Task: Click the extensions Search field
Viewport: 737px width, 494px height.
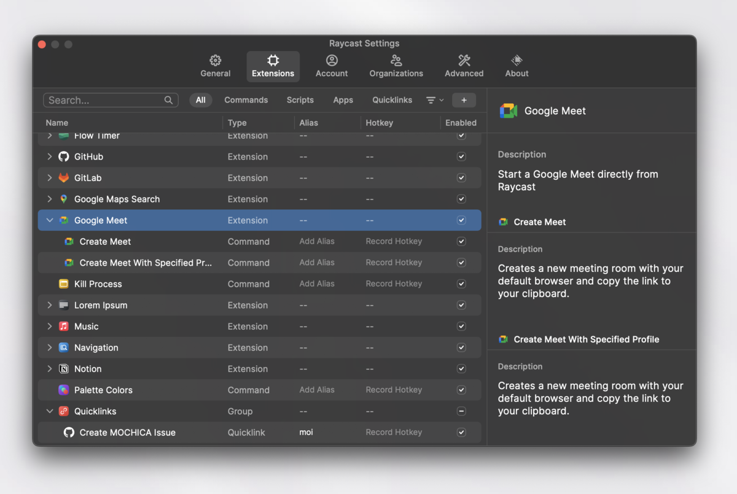Action: tap(111, 100)
